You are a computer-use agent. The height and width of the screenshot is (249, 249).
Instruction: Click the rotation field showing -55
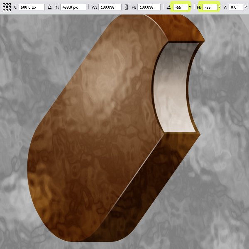[x=181, y=7]
